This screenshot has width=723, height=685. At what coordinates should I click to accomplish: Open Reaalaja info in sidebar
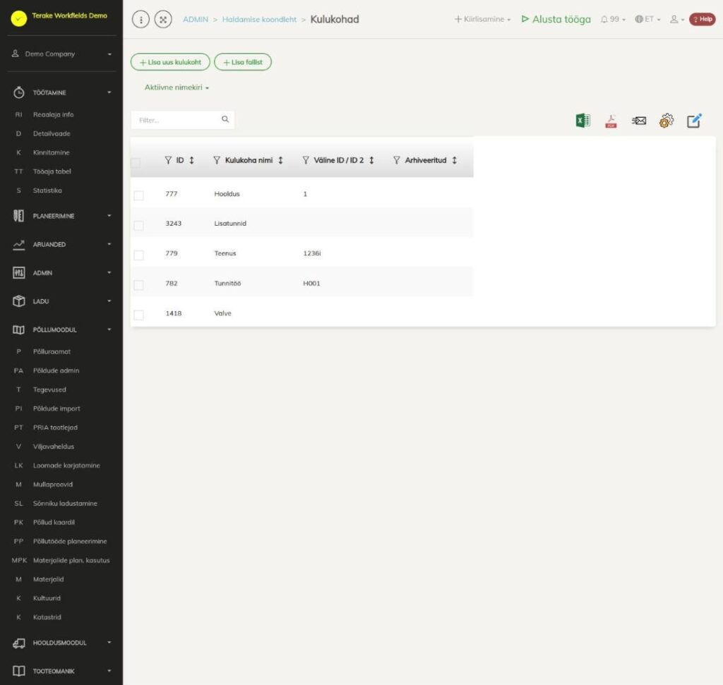tap(53, 114)
